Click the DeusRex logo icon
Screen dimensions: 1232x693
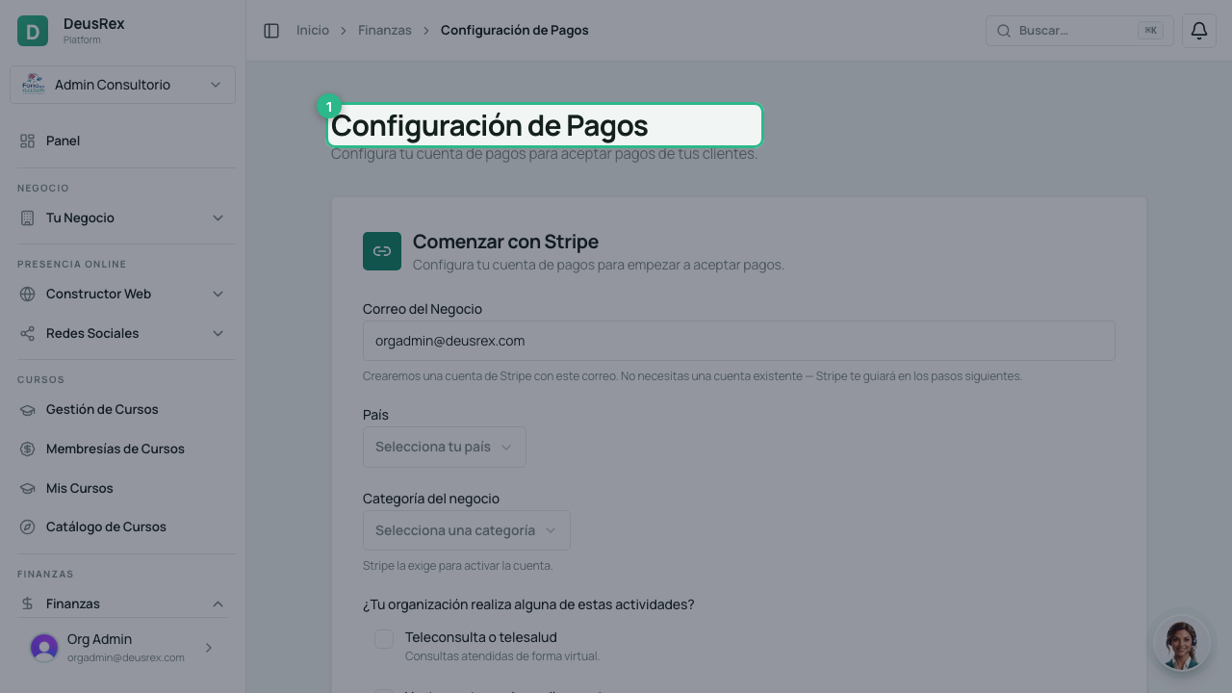33,31
